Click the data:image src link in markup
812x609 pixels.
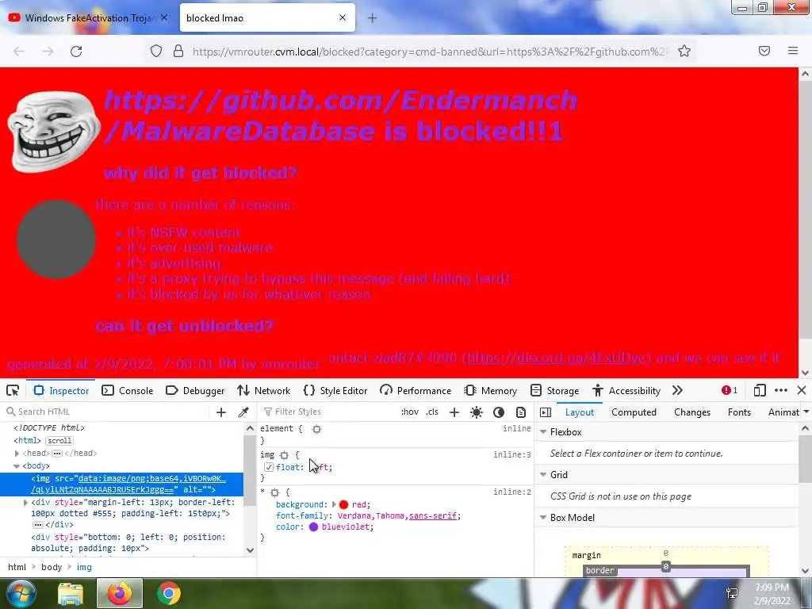point(129,484)
